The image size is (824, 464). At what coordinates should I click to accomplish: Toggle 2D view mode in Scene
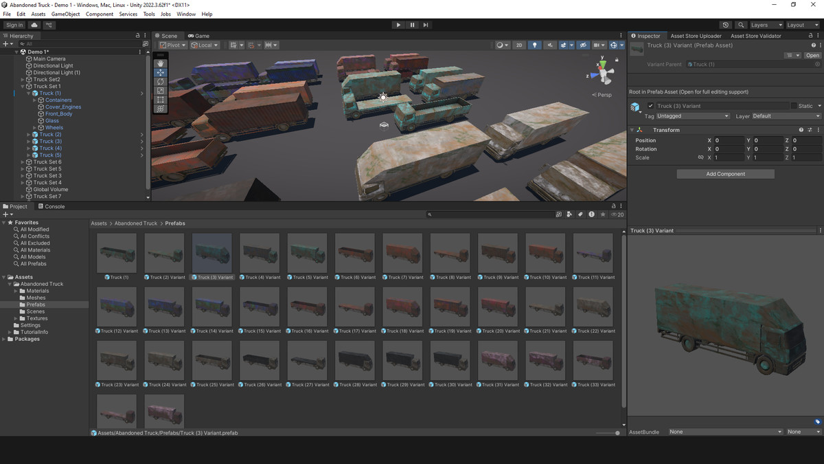click(x=520, y=45)
